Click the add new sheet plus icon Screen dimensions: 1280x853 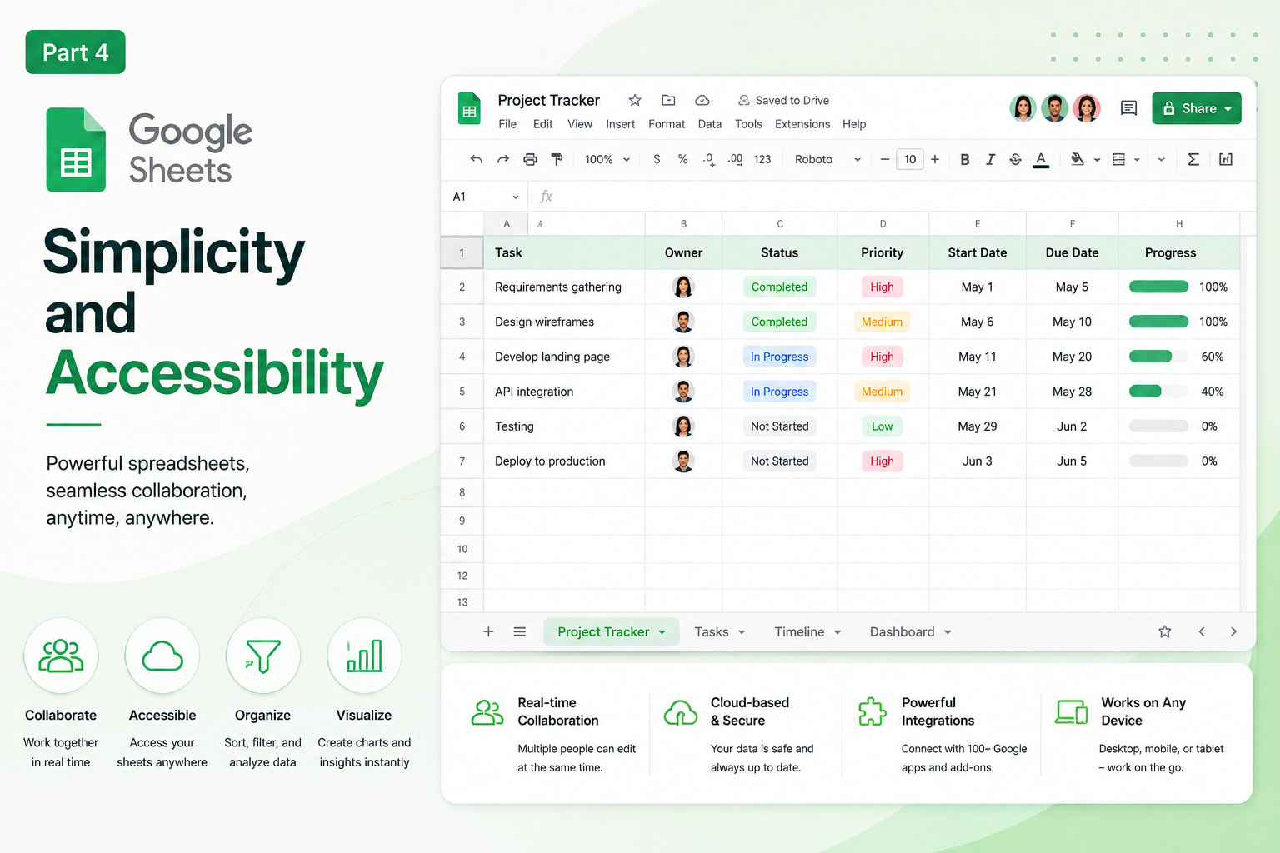coord(488,631)
